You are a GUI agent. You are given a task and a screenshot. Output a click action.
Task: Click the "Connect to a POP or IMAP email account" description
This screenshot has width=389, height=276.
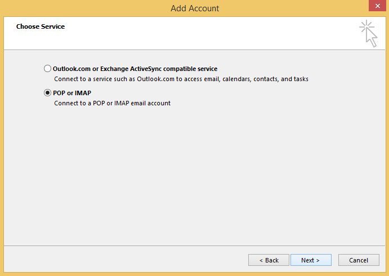click(x=112, y=103)
